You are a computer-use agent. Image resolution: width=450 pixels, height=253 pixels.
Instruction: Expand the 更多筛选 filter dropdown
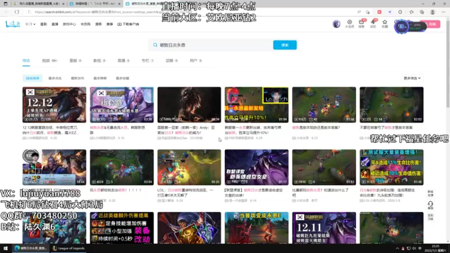click(x=412, y=78)
